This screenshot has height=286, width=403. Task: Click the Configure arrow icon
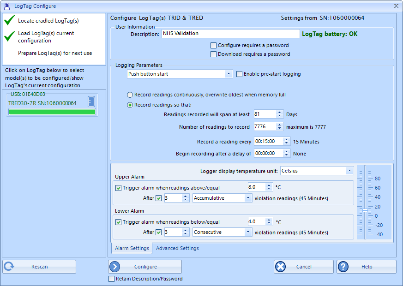[x=115, y=267]
